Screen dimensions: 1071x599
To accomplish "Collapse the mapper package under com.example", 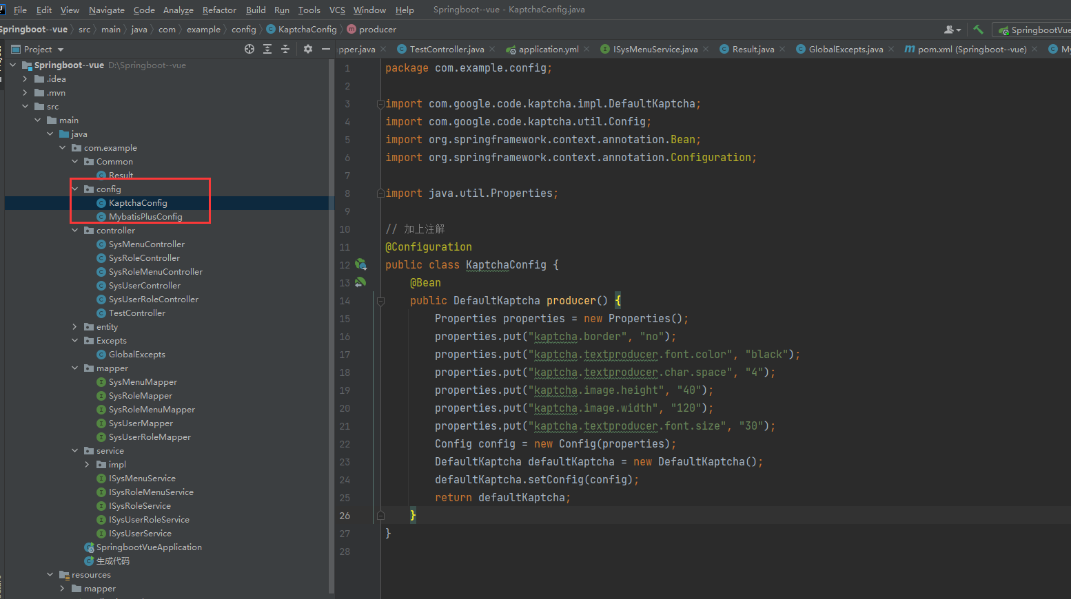I will [74, 368].
